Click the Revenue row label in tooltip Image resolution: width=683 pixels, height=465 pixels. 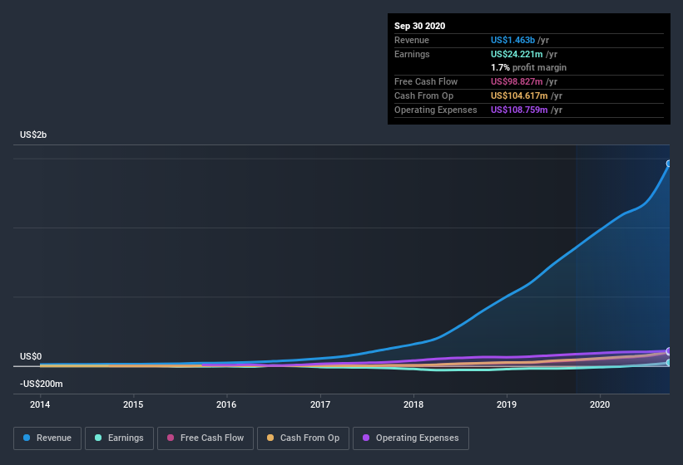(412, 40)
